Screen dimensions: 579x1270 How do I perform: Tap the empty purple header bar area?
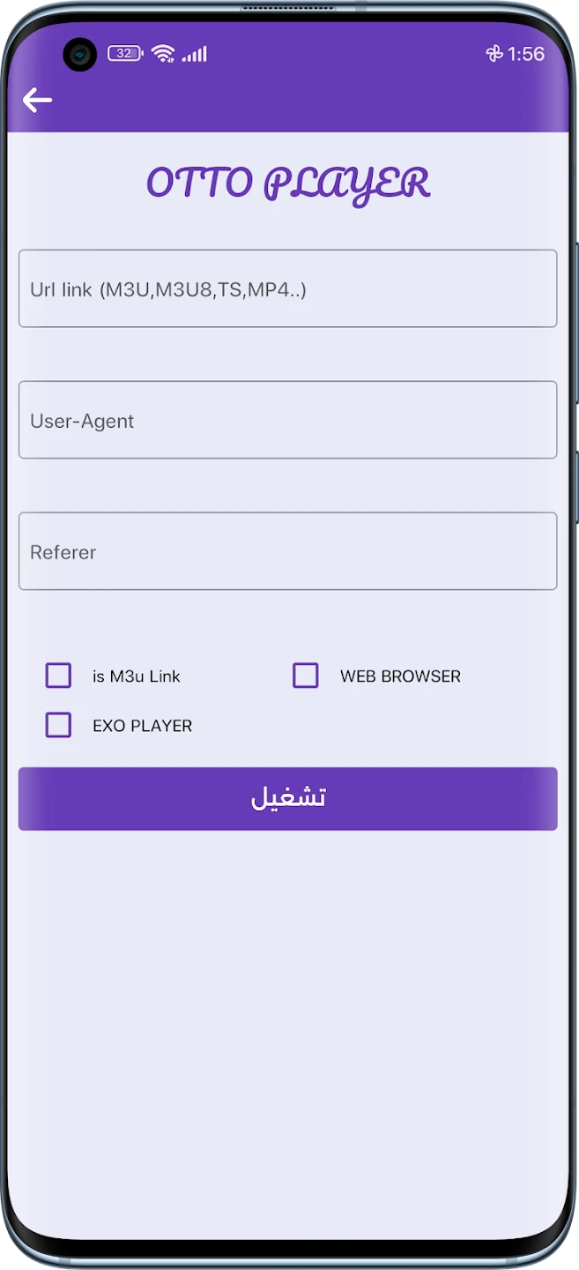point(308,101)
